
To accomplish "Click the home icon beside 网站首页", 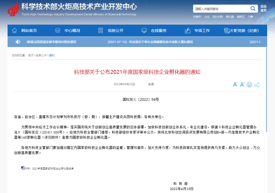I will pyautogui.click(x=14, y=31).
